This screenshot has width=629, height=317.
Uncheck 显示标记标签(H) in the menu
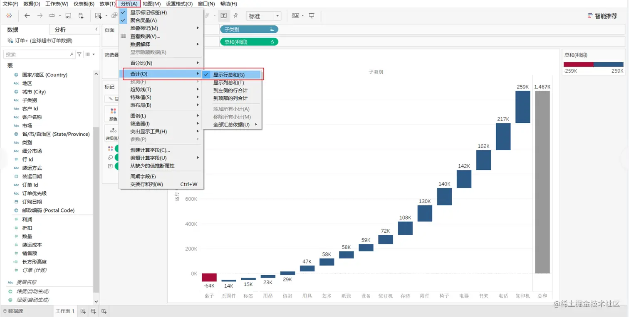[x=161, y=12]
